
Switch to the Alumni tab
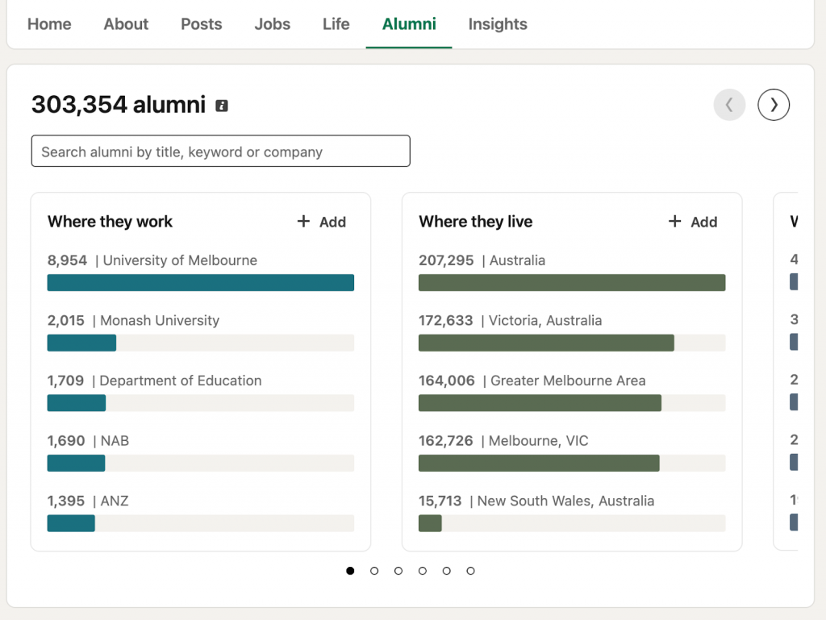tap(408, 24)
